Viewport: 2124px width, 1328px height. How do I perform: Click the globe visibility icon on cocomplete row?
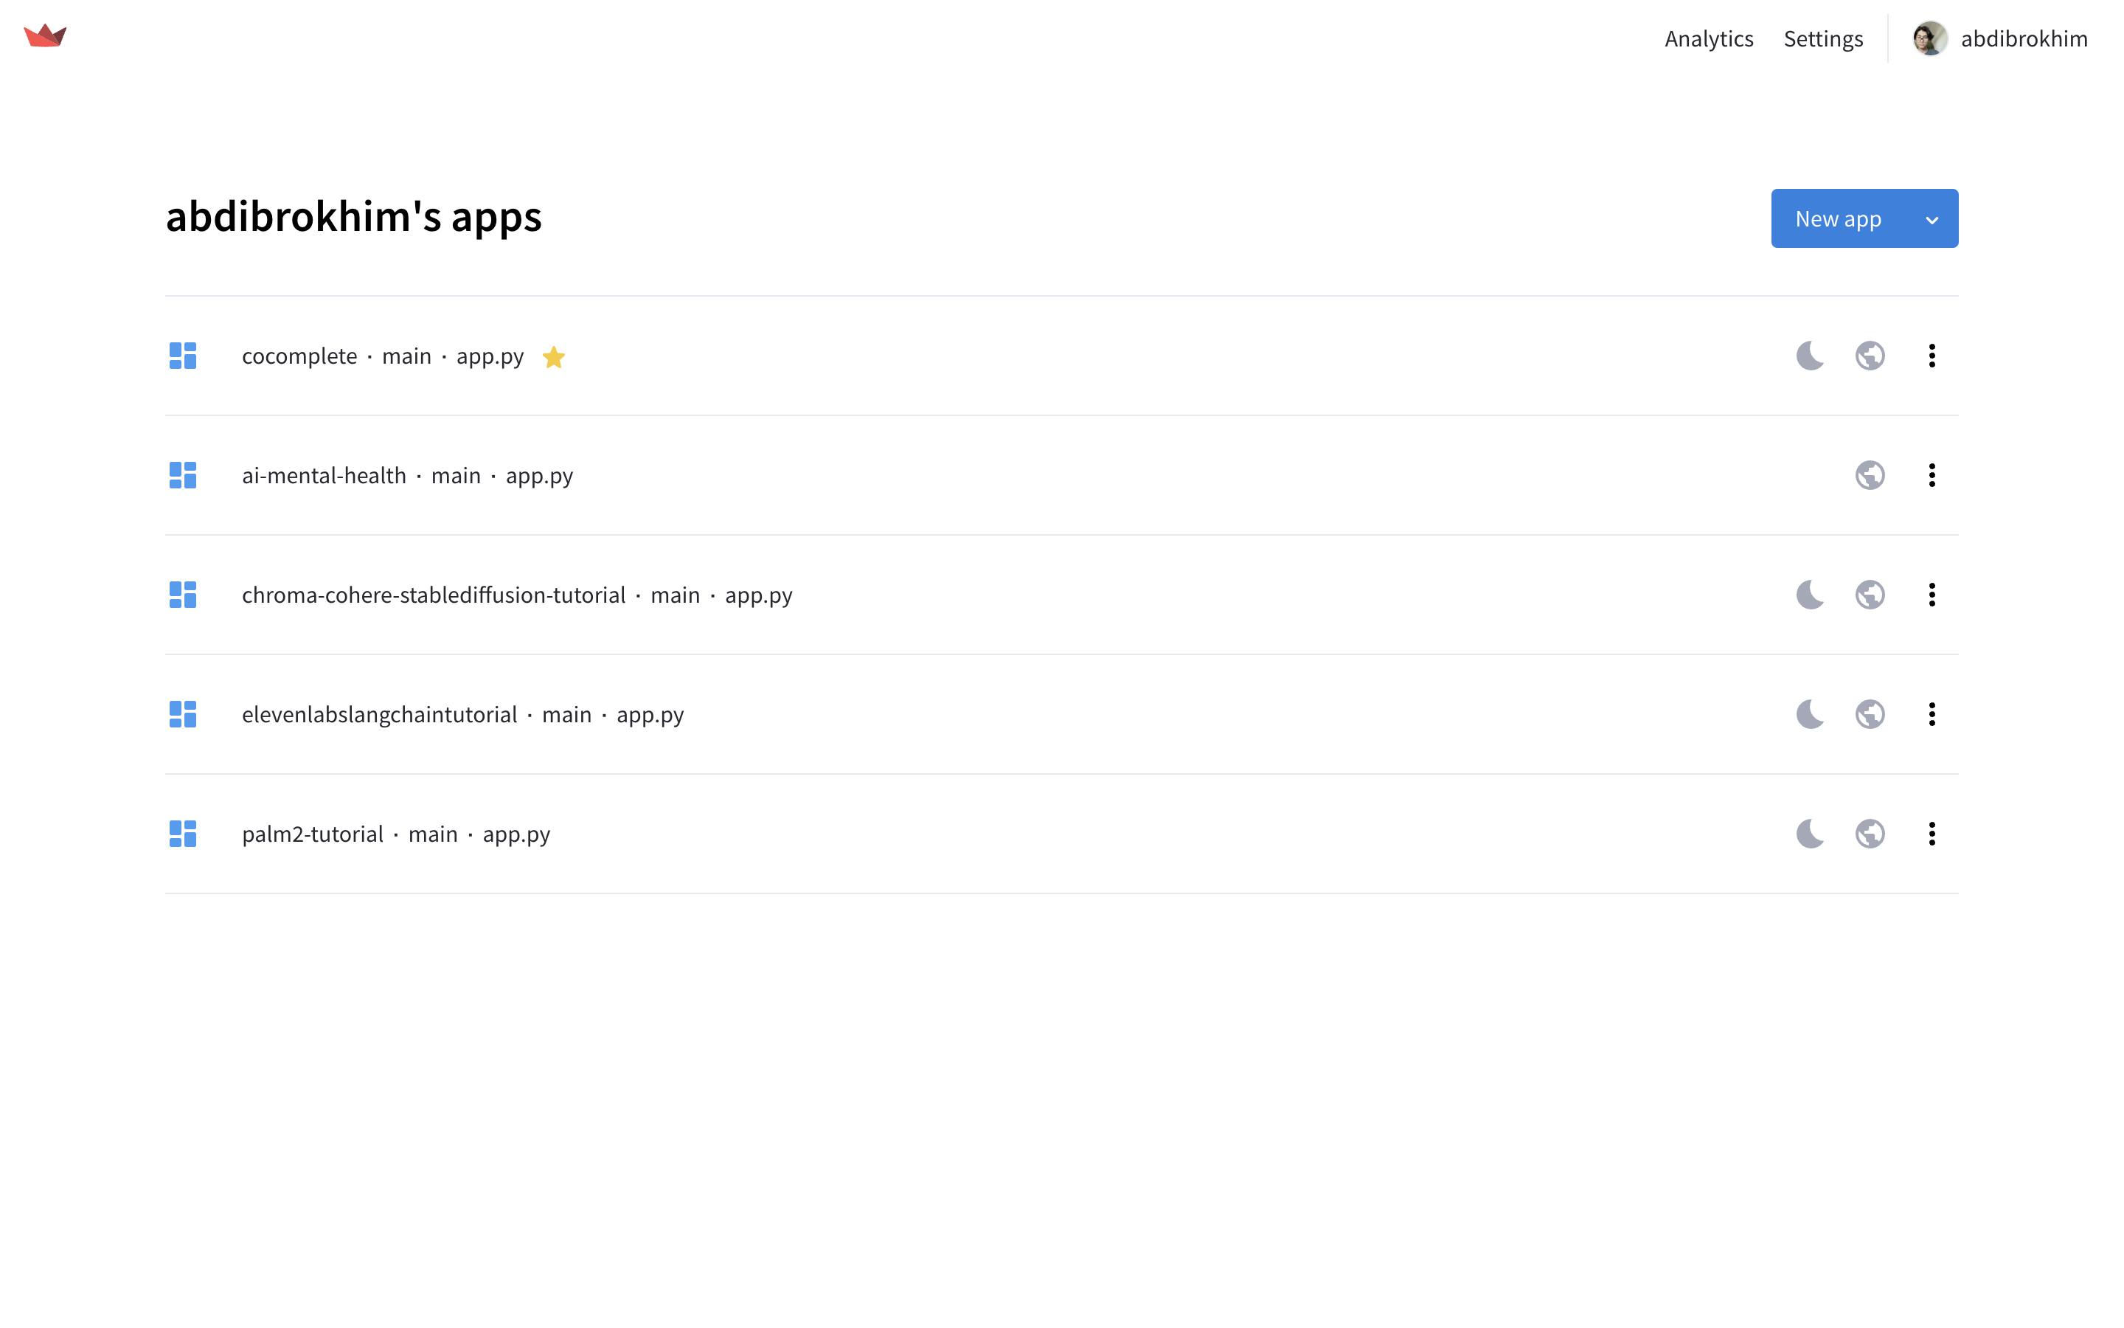[x=1870, y=356]
